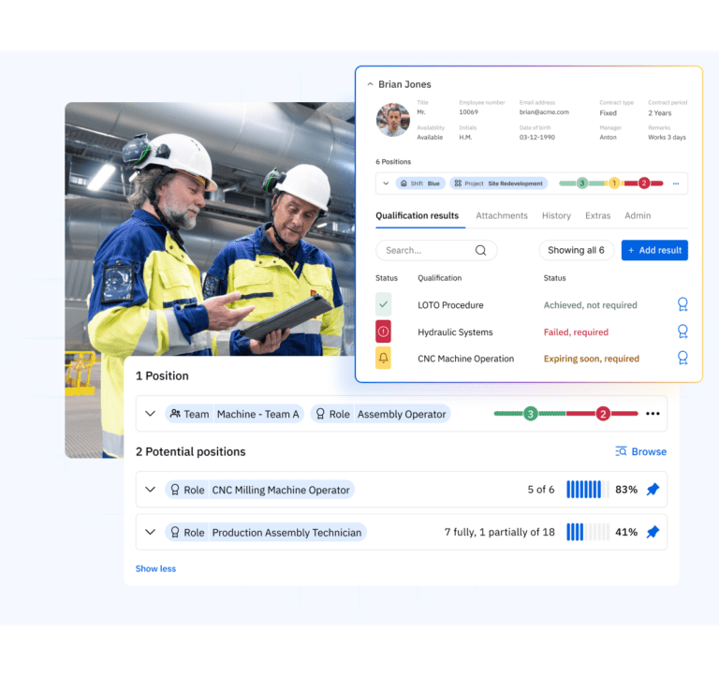The width and height of the screenshot is (719, 676).
Task: Click the 83% match progress bar
Action: [587, 489]
